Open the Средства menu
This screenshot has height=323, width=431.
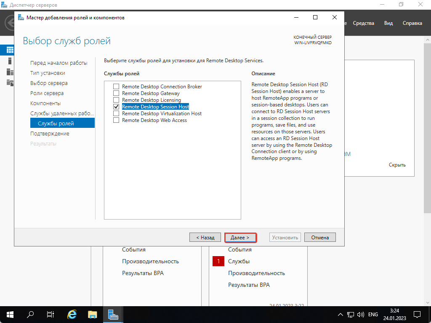pyautogui.click(x=363, y=23)
